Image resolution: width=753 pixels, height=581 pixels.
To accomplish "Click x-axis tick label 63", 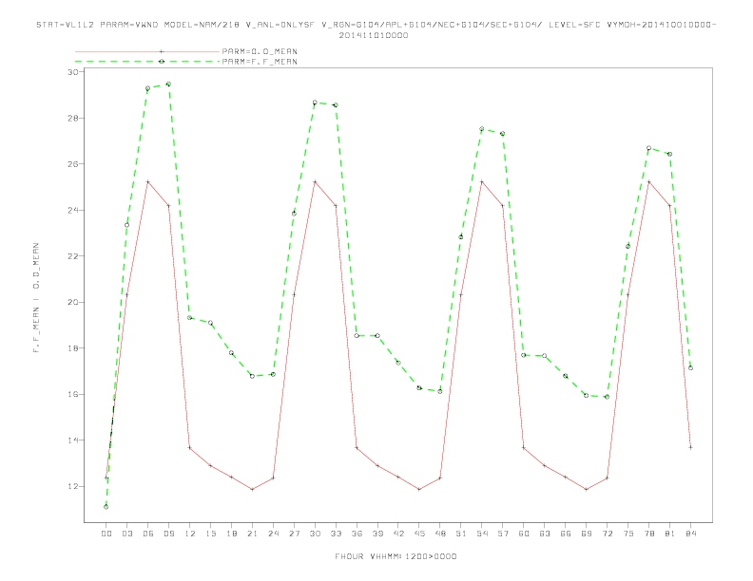I will pos(544,534).
